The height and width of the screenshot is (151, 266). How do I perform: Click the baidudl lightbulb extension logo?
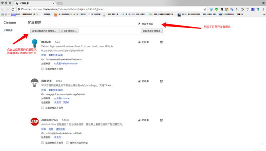(35, 43)
